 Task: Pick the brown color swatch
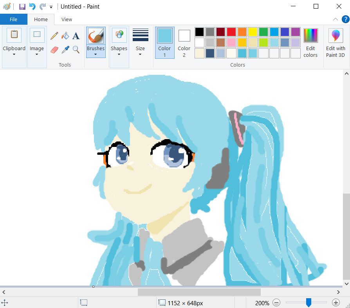[220, 42]
